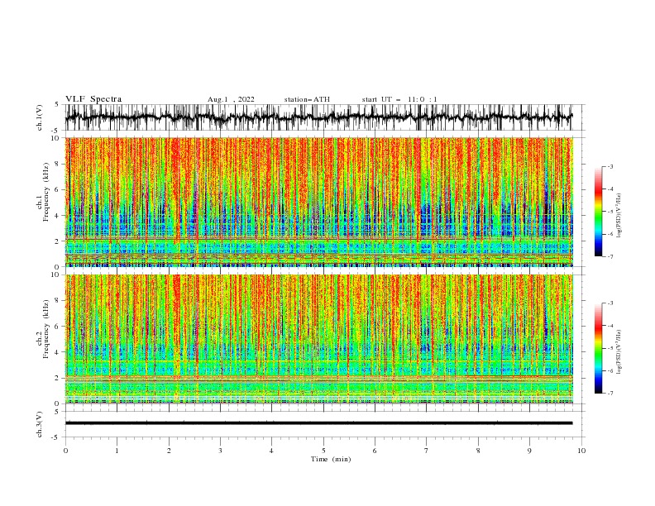Image resolution: width=655 pixels, height=506 pixels.
Task: Click the "5" tick on the time axis
Action: click(x=323, y=451)
